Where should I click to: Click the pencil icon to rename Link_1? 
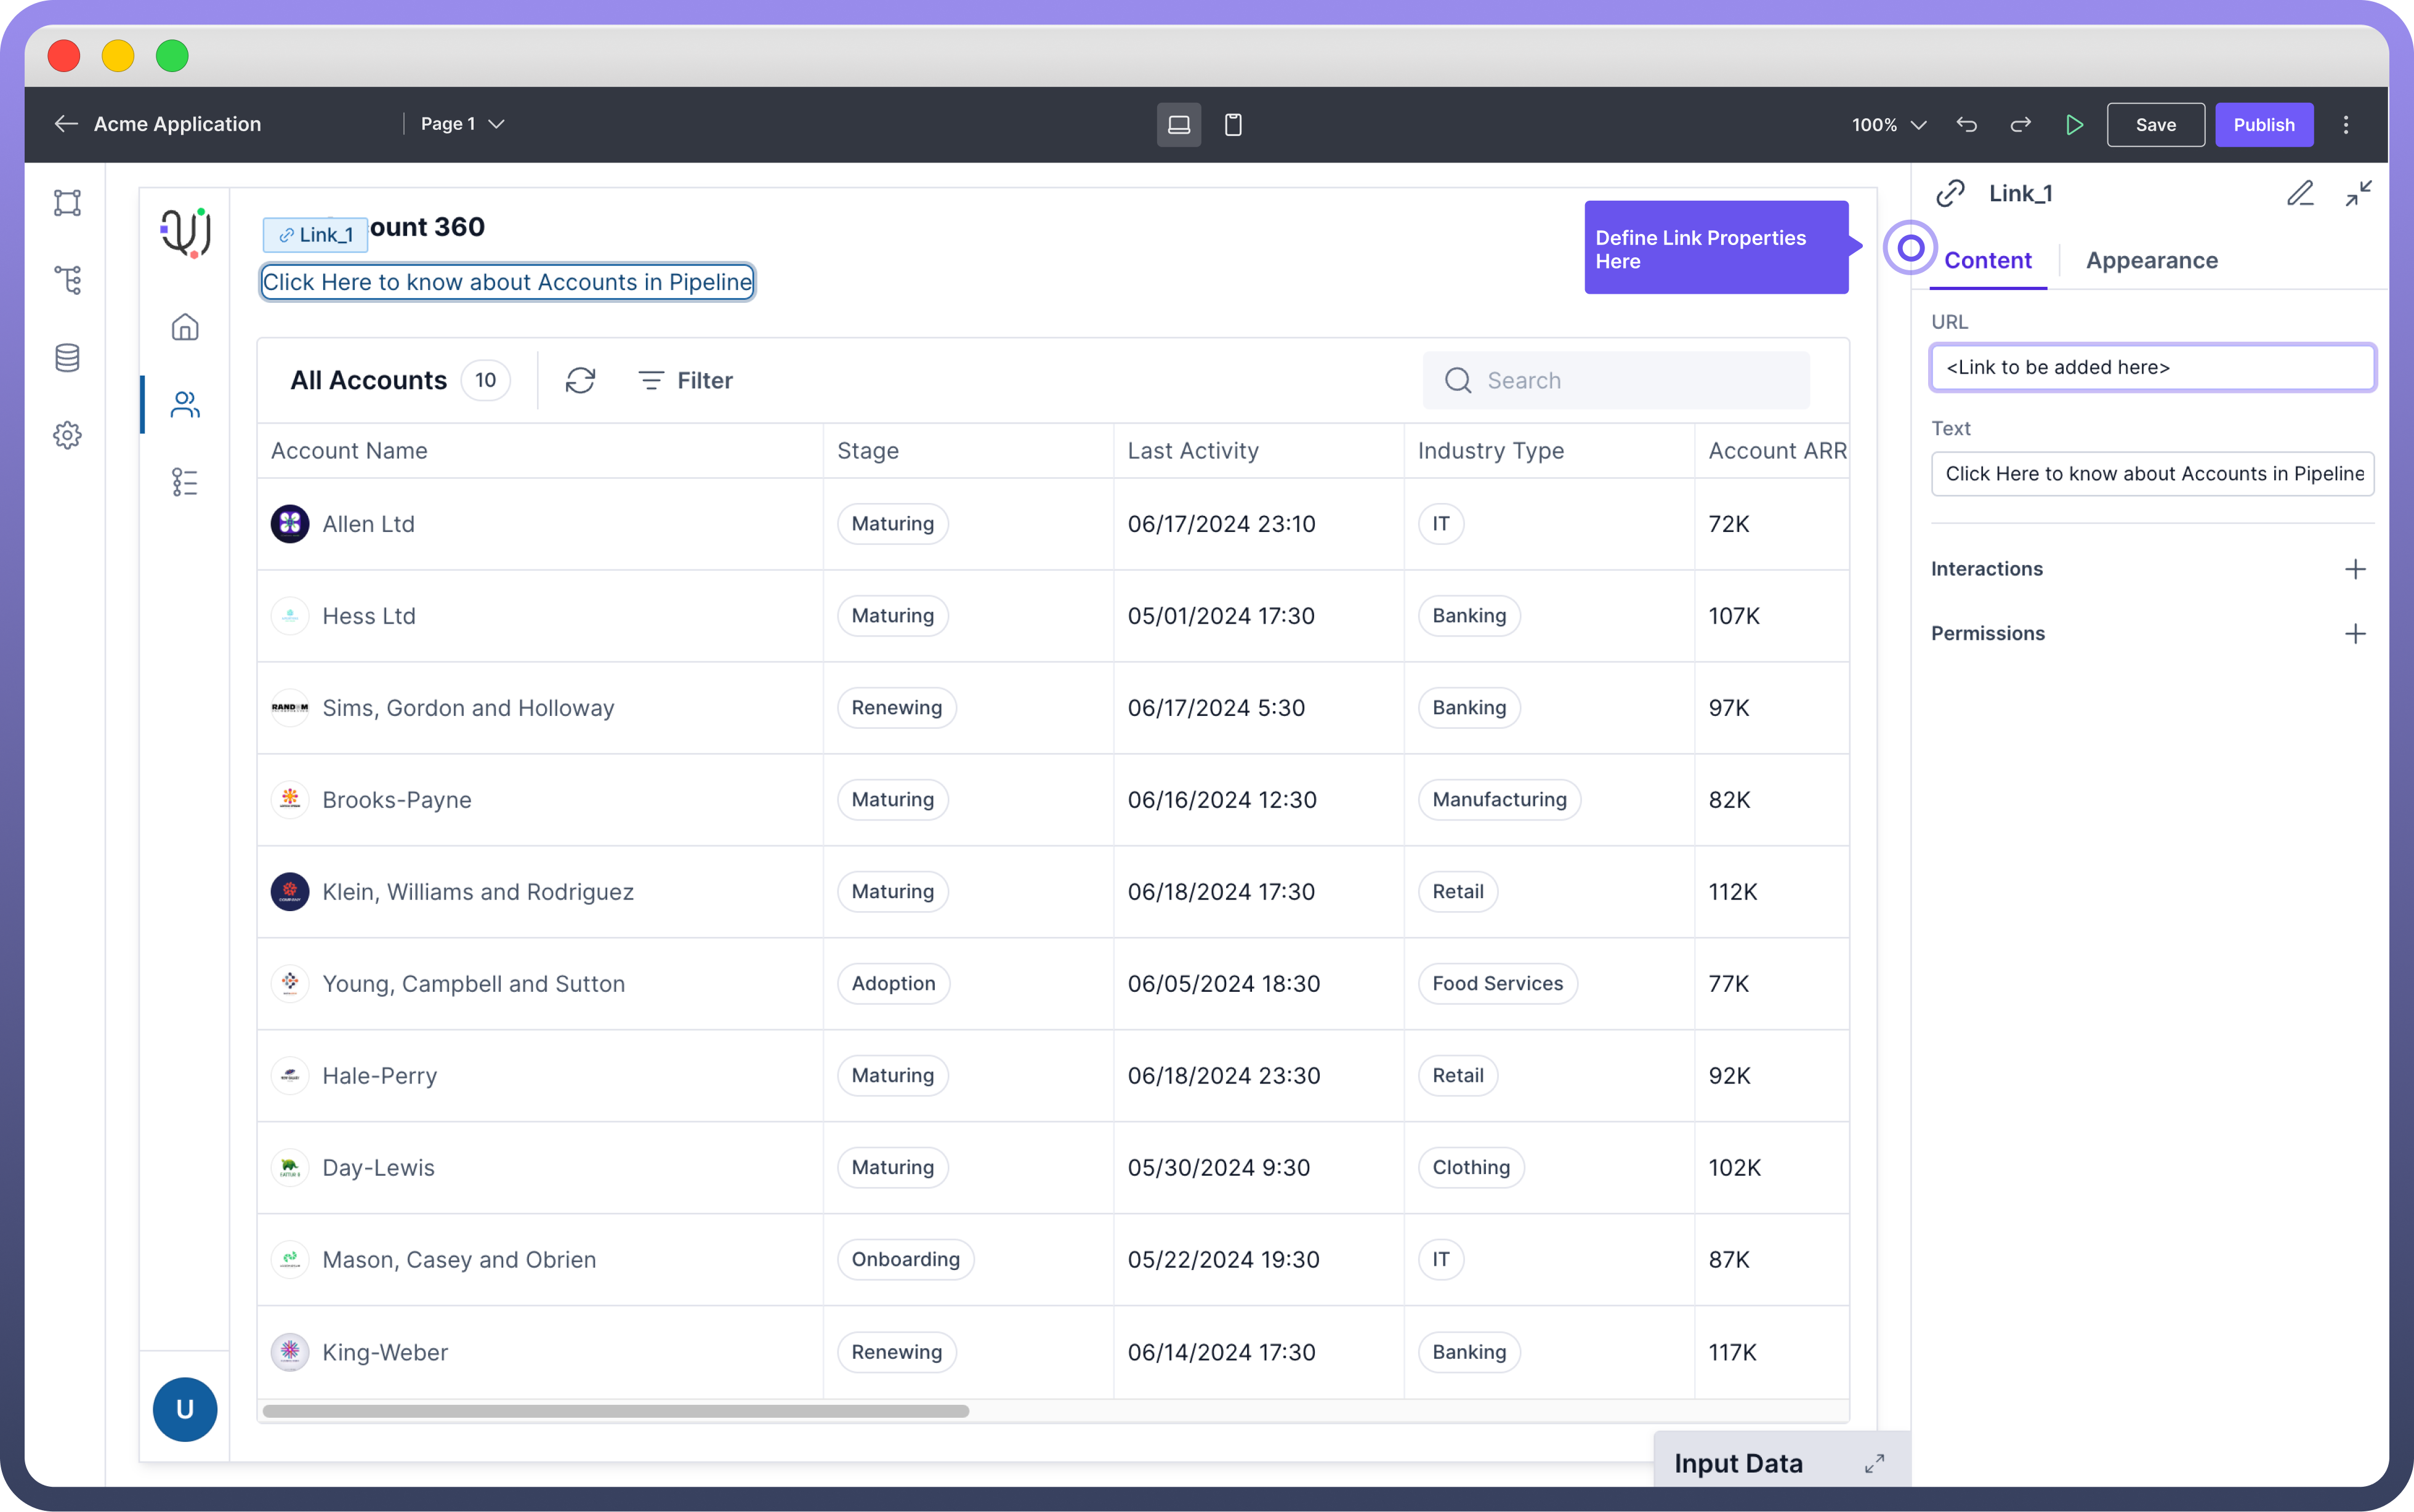coord(2300,193)
